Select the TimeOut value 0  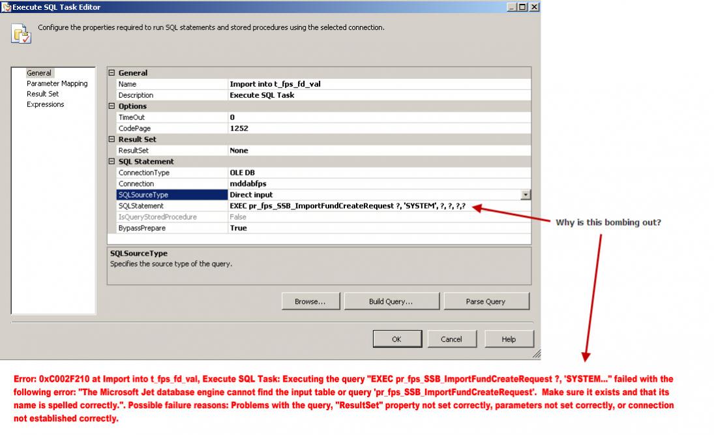click(379, 117)
